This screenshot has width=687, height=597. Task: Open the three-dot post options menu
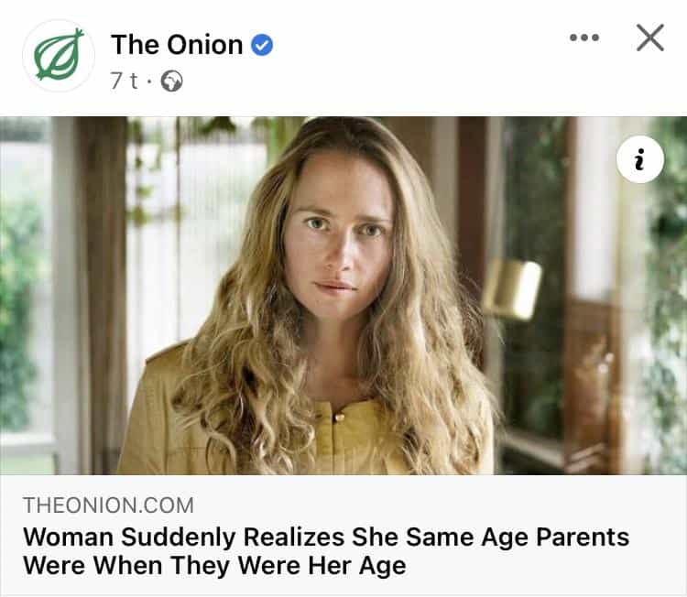point(583,38)
